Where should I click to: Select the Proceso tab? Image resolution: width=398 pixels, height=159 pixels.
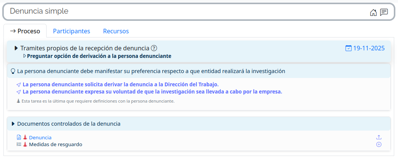pos(25,31)
